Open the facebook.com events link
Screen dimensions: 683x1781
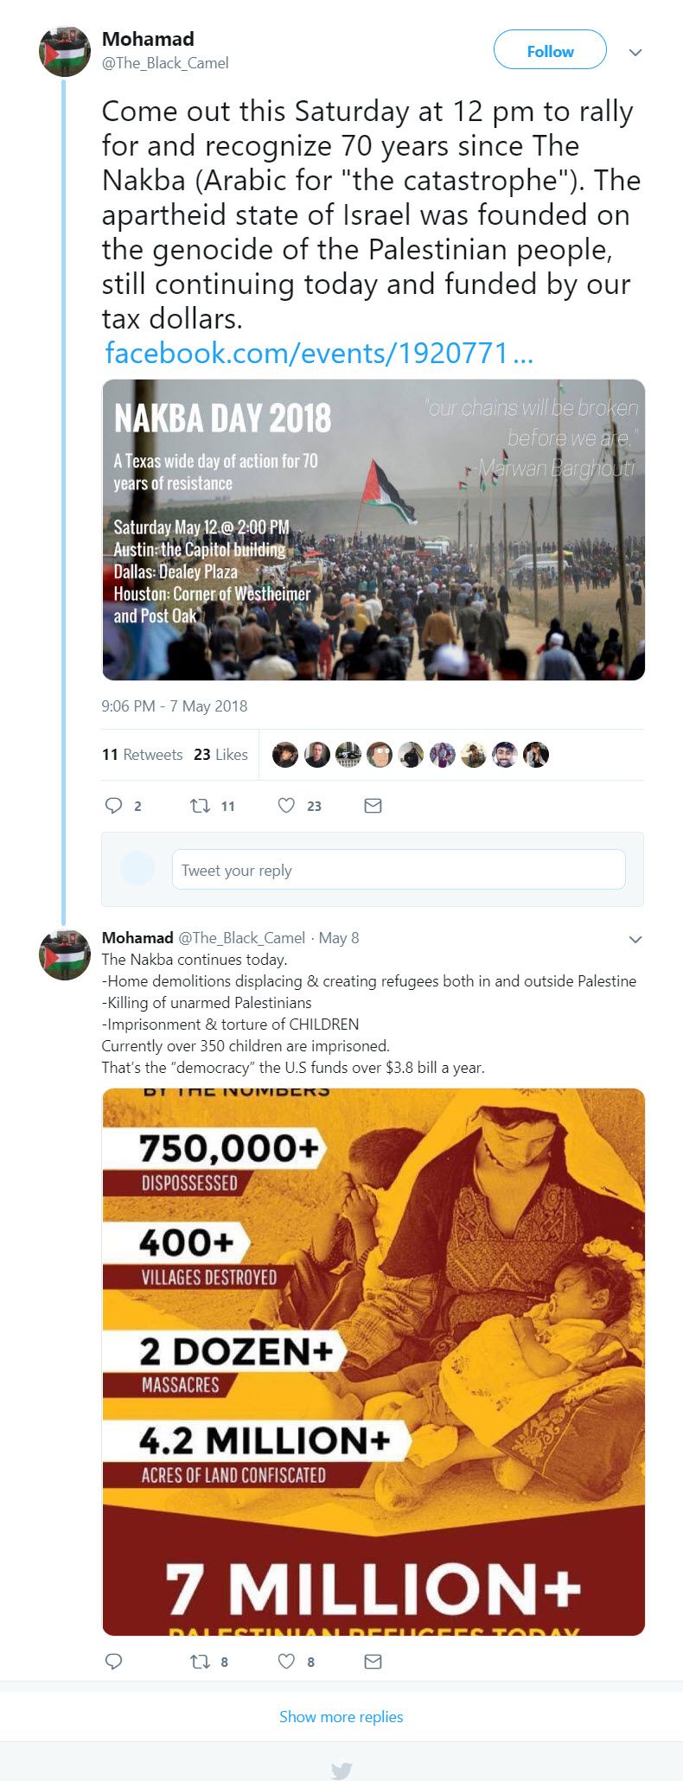[x=318, y=353]
